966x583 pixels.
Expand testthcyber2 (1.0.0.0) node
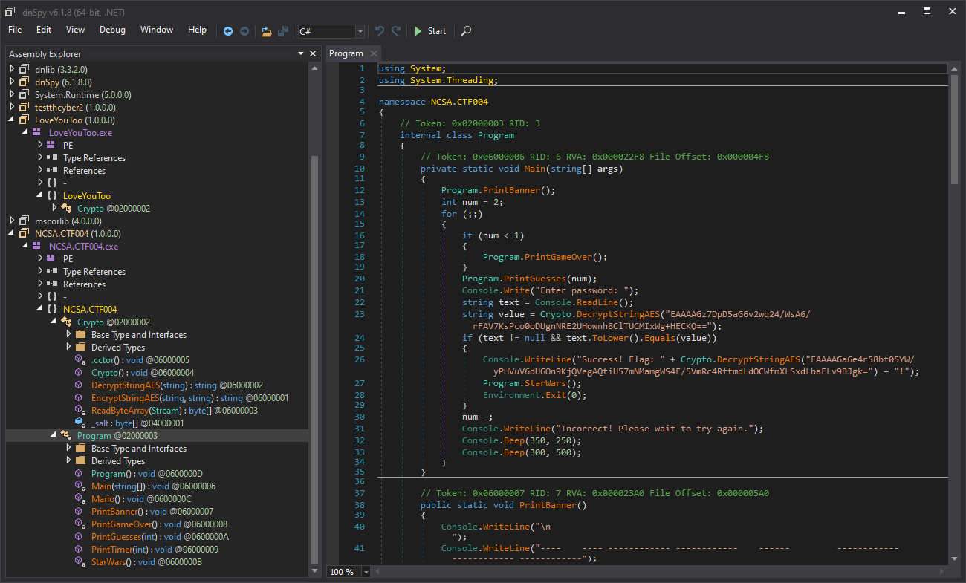(x=11, y=107)
